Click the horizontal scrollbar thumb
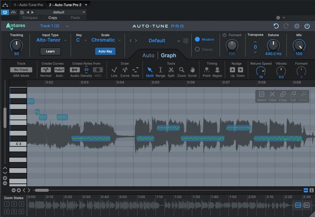Viewport: 315px width, 217px height. point(42,190)
